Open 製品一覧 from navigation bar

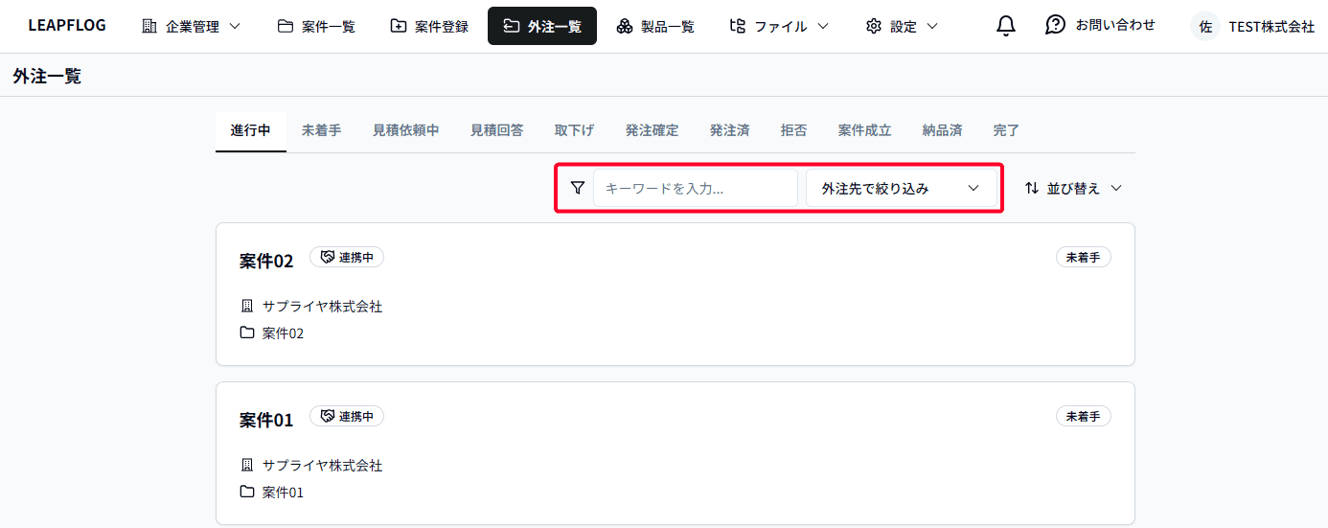(654, 27)
